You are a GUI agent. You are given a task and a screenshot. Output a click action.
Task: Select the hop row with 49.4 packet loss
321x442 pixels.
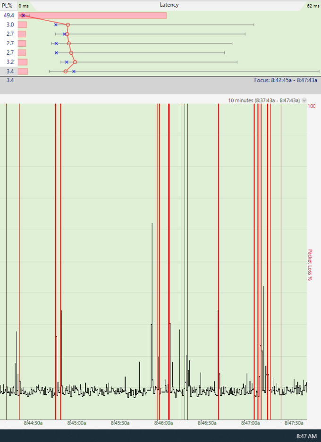tap(9, 16)
